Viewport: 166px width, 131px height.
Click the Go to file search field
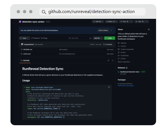[80, 38]
